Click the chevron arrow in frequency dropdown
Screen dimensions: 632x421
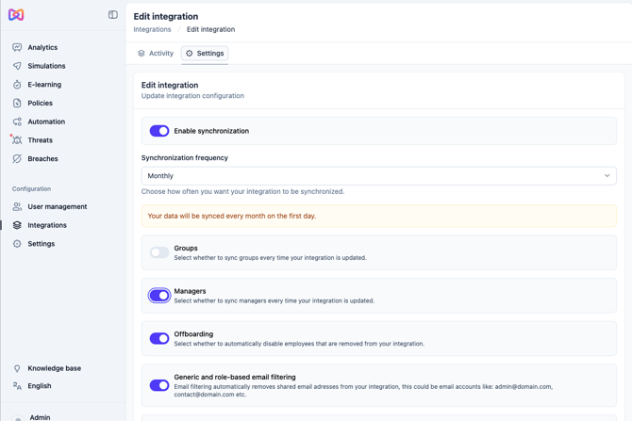coord(607,176)
